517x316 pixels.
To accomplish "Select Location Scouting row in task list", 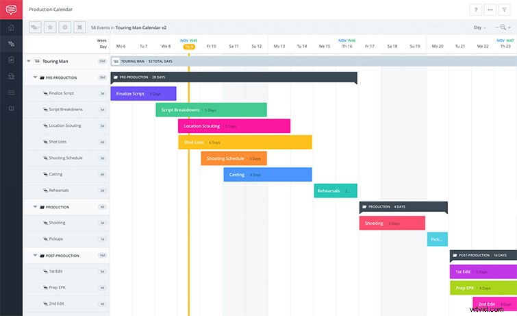I will (66, 126).
